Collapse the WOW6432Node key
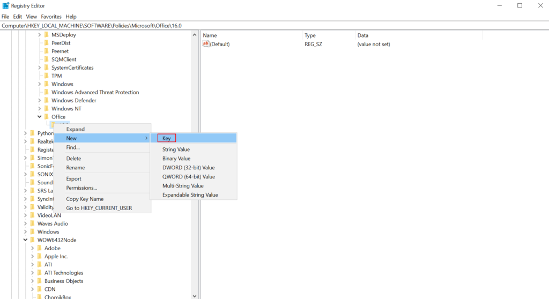This screenshot has height=299, width=549. (25, 240)
